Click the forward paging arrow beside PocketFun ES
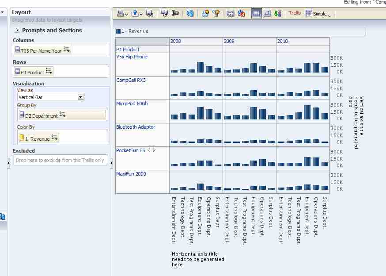 154,150
